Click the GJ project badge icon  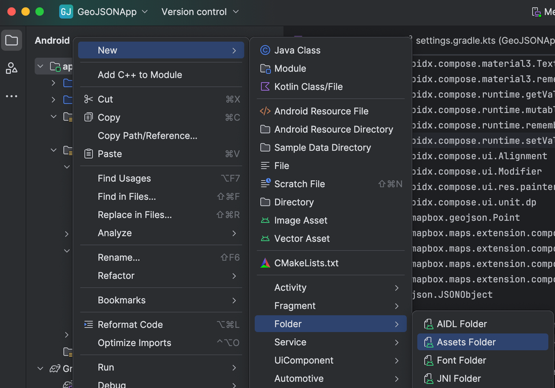66,12
